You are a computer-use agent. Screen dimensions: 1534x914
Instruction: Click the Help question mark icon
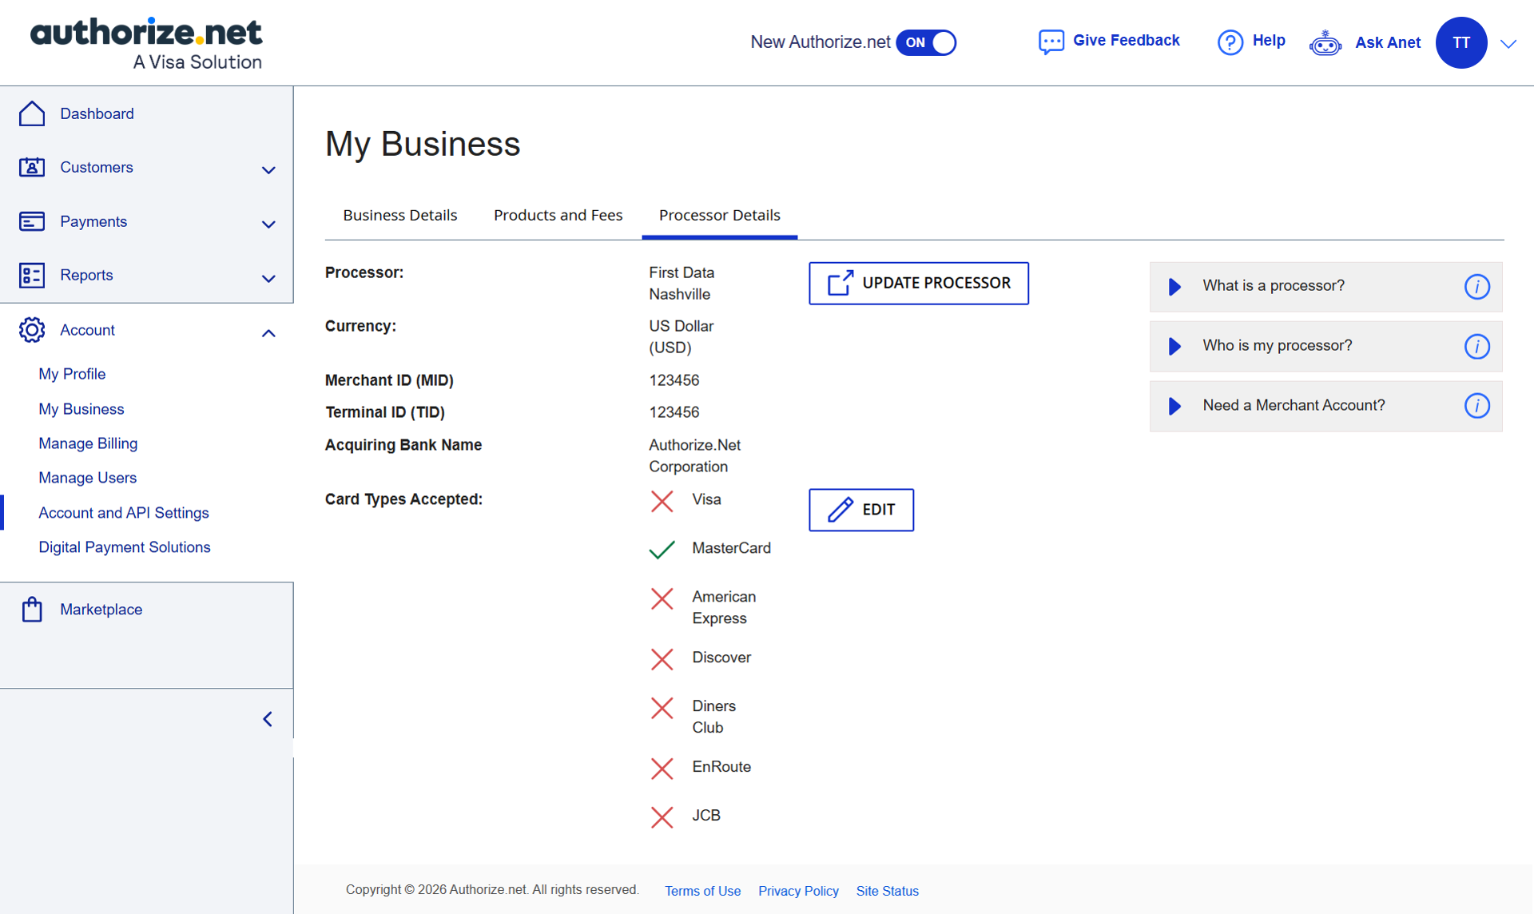(1230, 42)
